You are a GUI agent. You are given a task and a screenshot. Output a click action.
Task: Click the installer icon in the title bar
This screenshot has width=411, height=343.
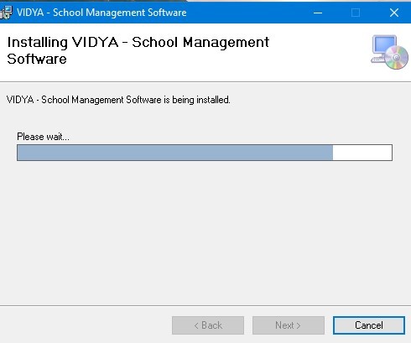coord(6,13)
